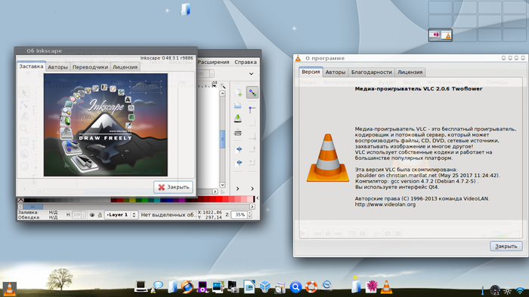The height and width of the screenshot is (297, 529).
Task: Pick the yellow palette swatch
Action: click(132, 200)
